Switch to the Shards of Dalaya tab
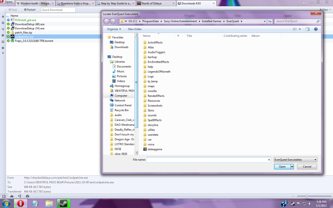333x208 pixels. pyautogui.click(x=156, y=3)
